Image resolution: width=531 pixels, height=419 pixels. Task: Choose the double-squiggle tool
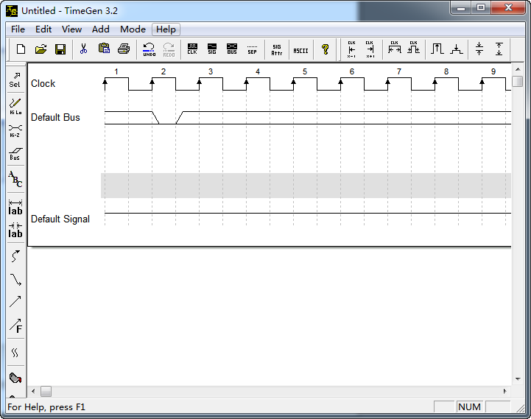[x=15, y=353]
